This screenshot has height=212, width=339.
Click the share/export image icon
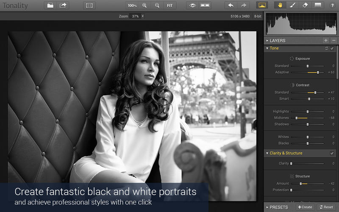pyautogui.click(x=63, y=6)
